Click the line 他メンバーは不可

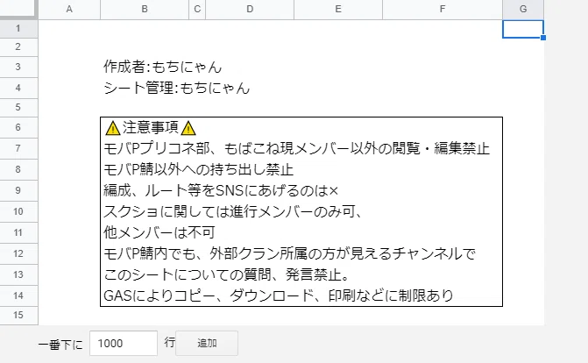click(159, 232)
